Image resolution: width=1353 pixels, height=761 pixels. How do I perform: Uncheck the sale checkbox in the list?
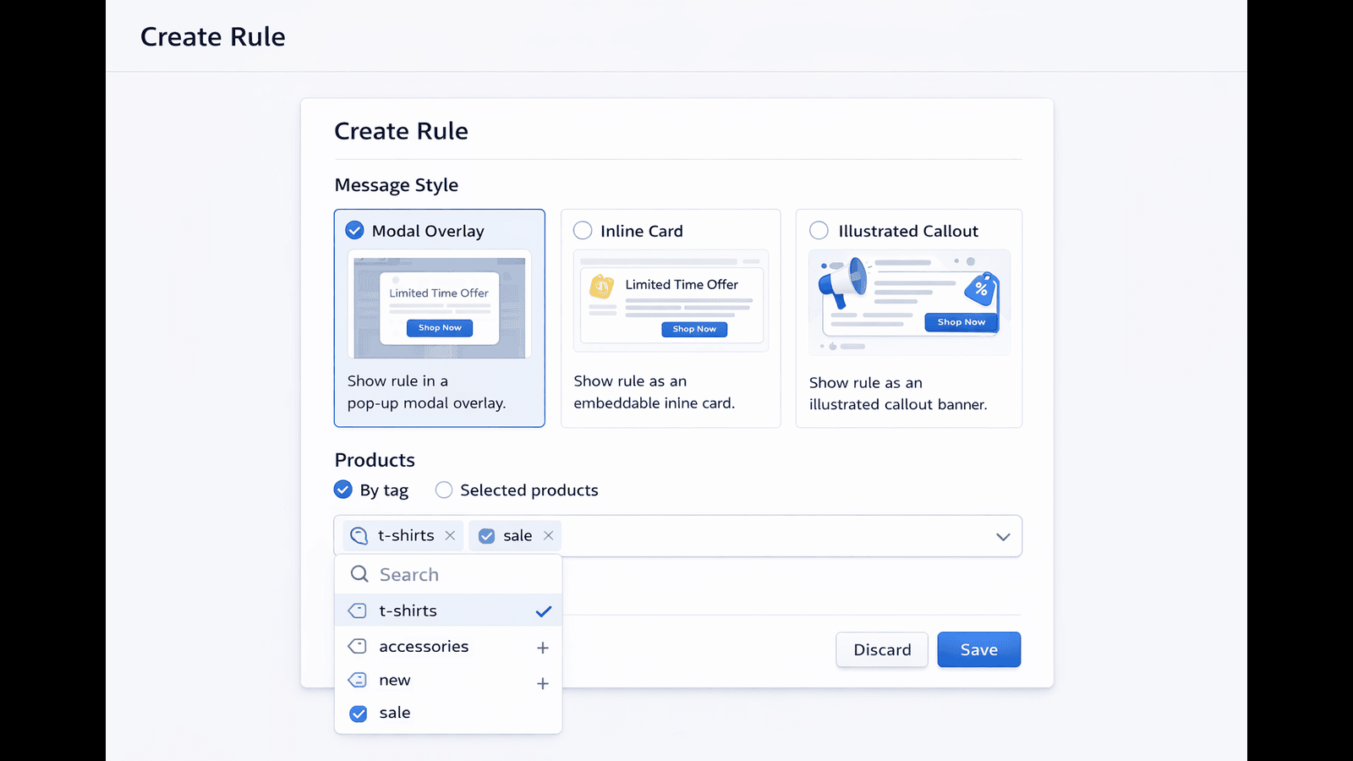click(x=359, y=714)
